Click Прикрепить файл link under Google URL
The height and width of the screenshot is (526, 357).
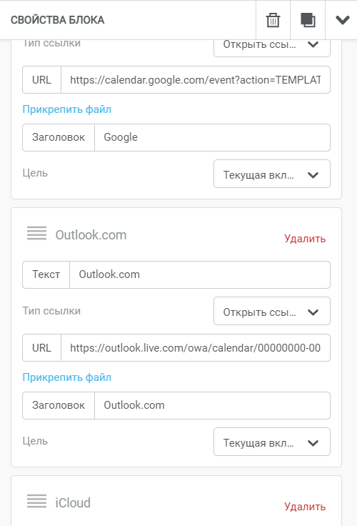click(x=66, y=109)
